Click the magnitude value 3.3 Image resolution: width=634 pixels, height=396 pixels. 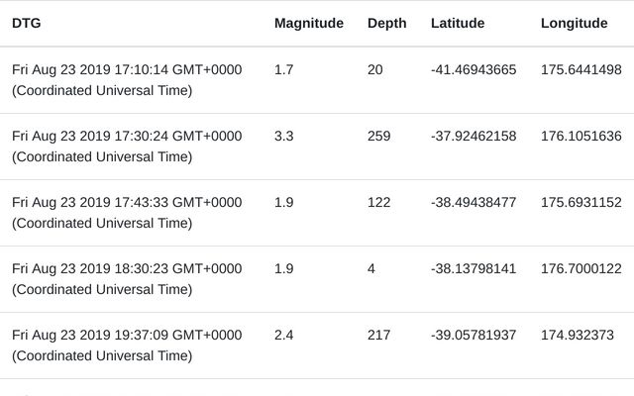(284, 137)
